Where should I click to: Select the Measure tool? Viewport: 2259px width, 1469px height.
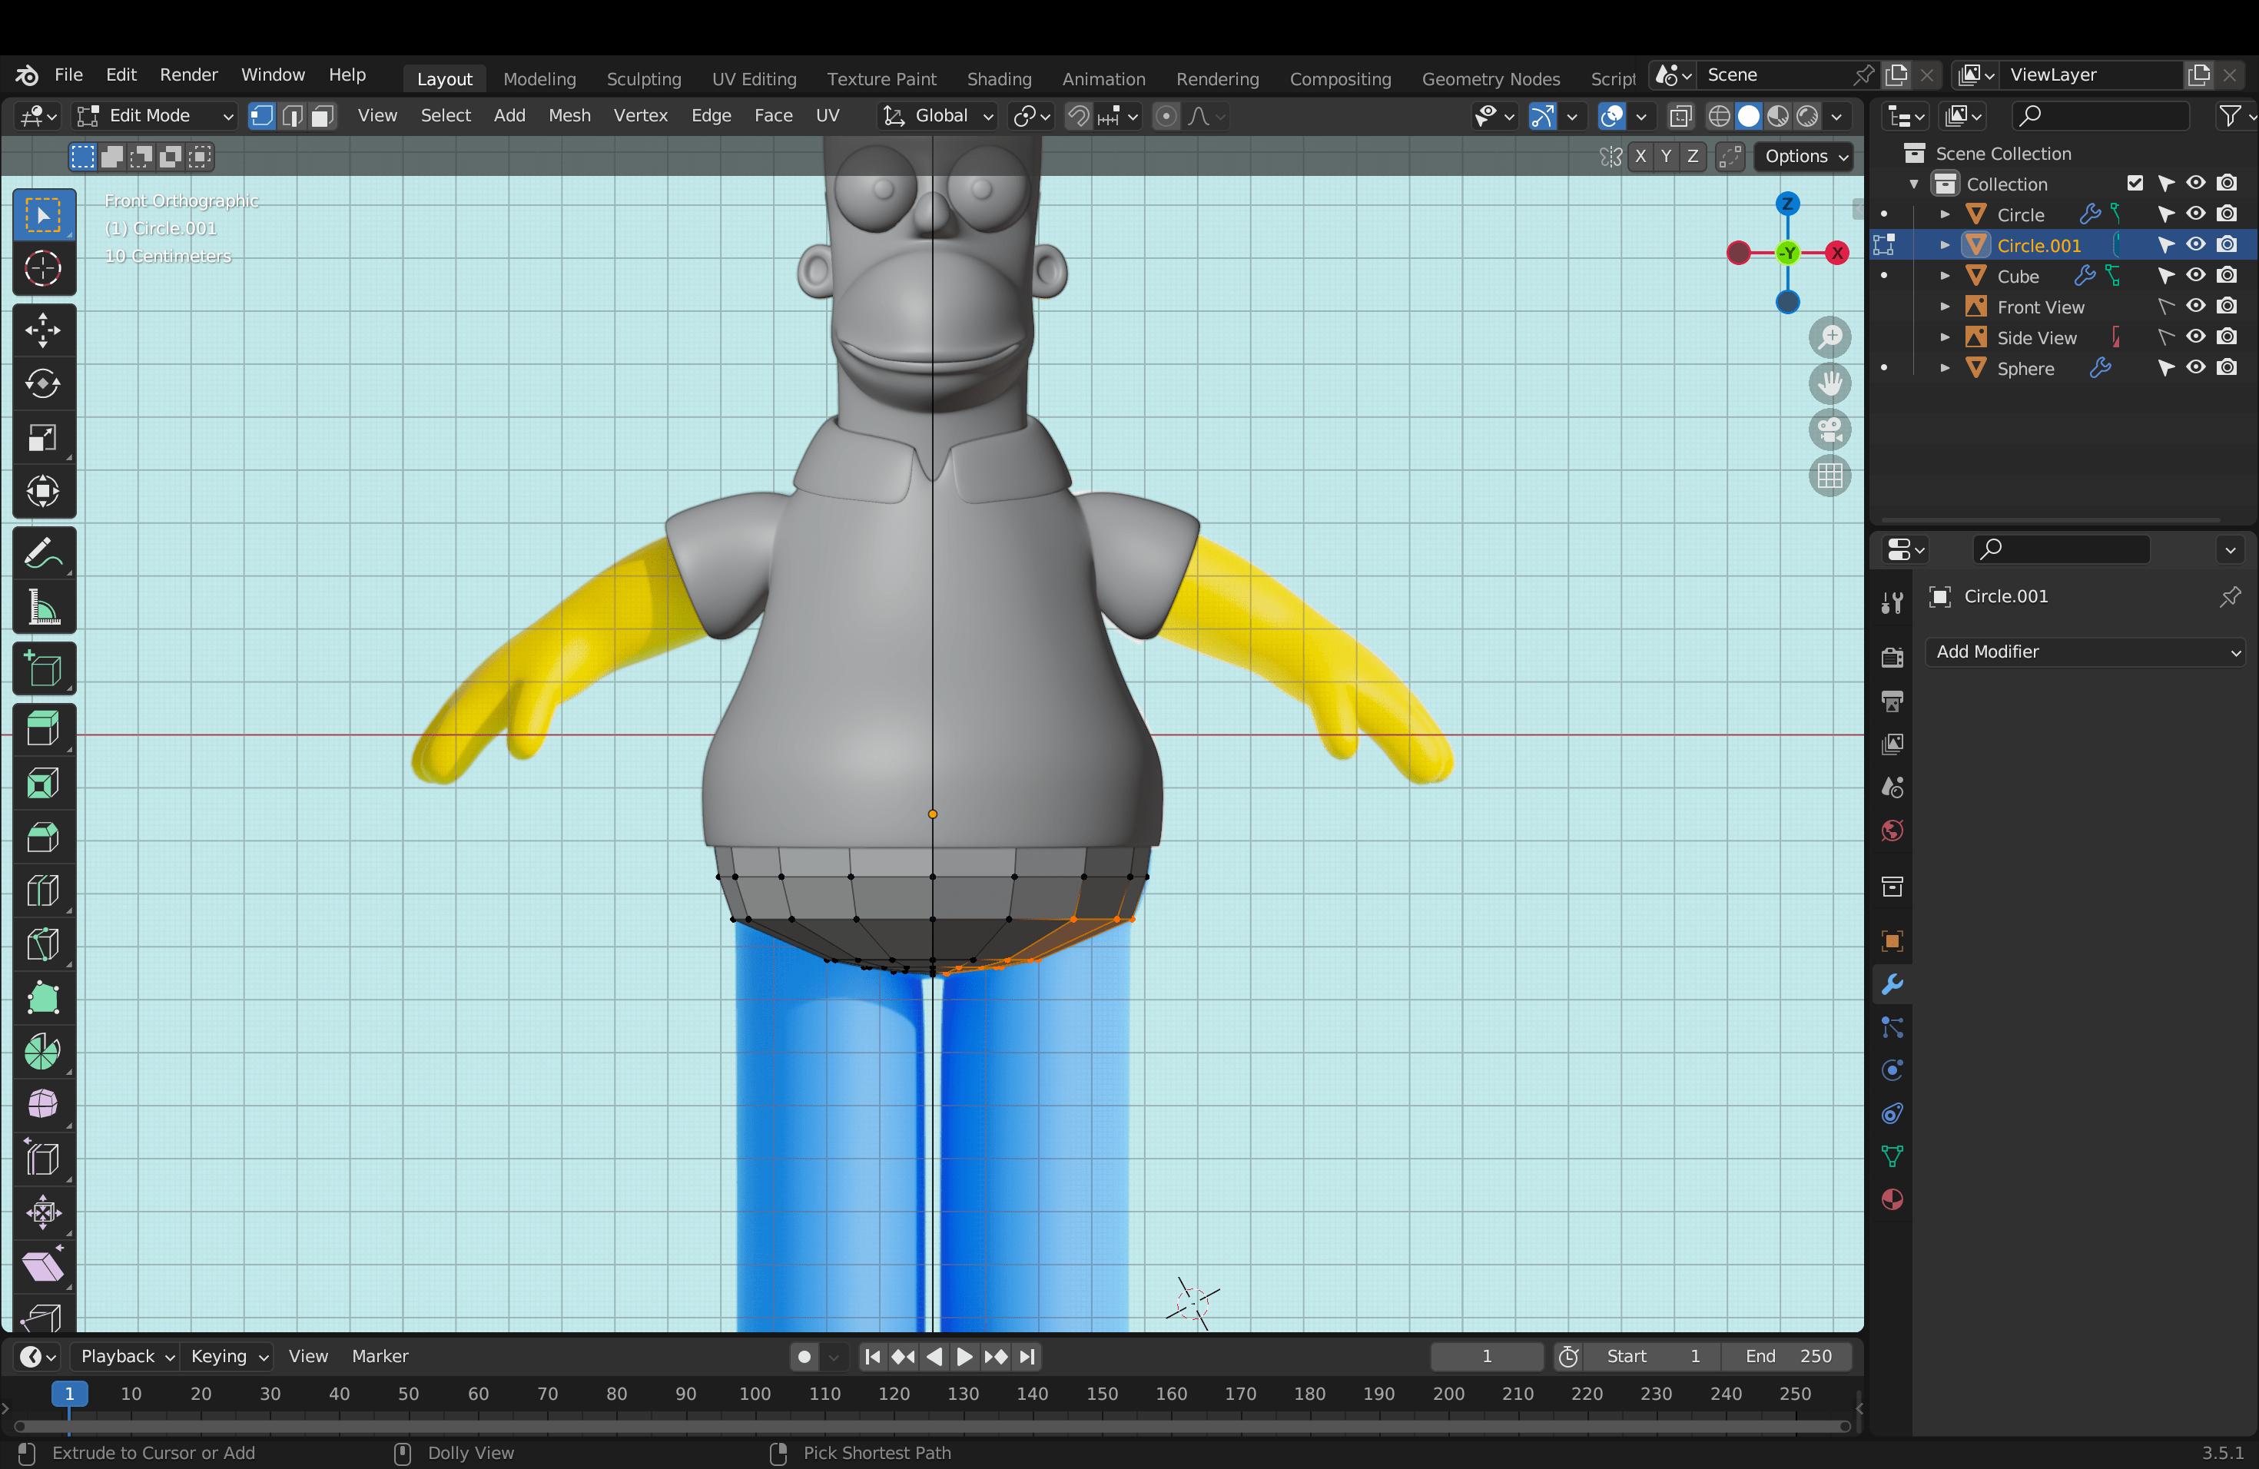click(44, 607)
